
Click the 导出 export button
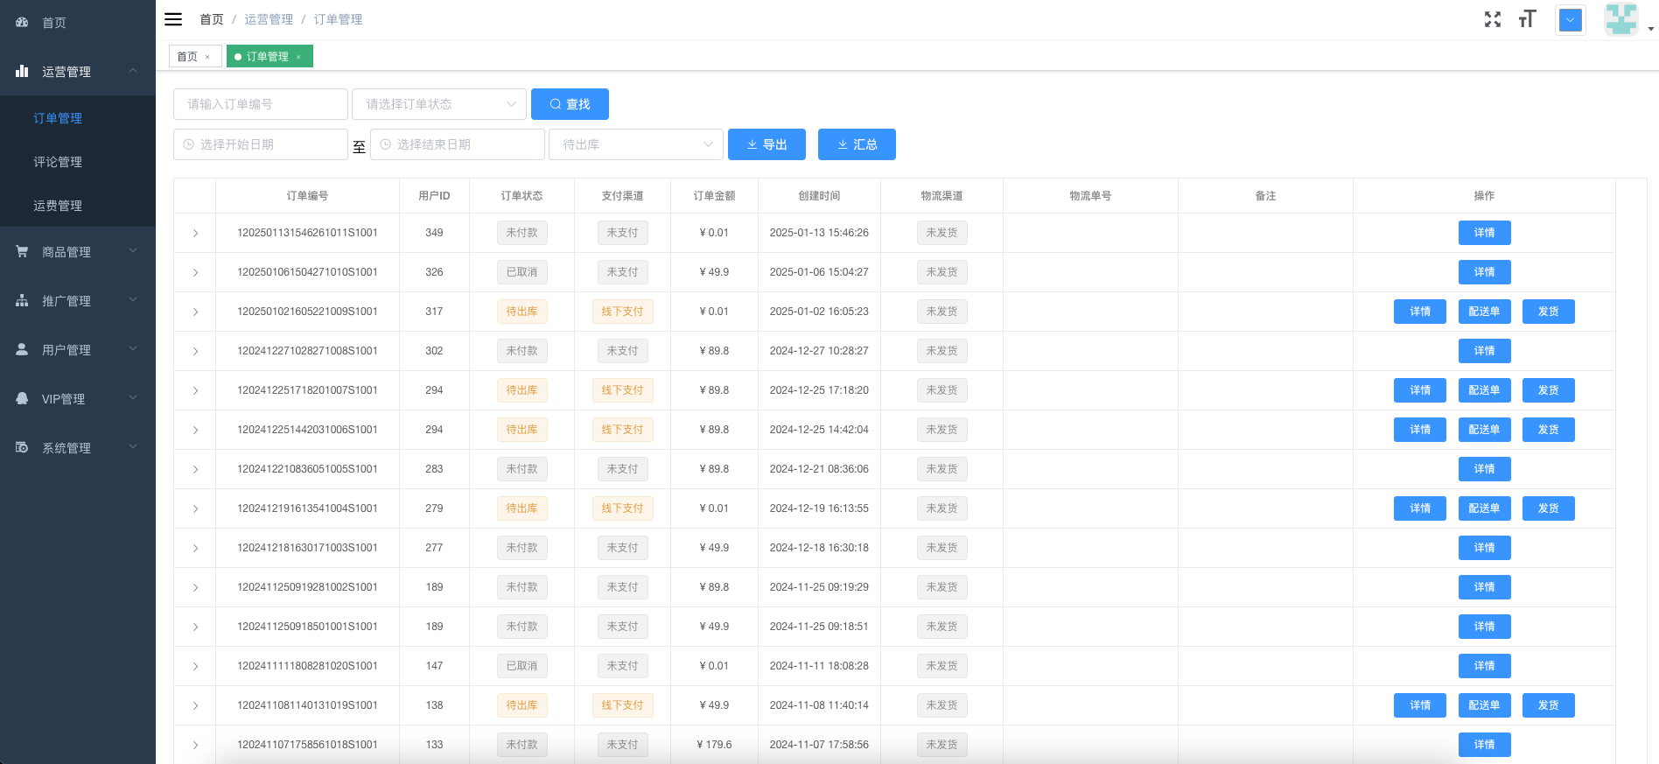click(x=766, y=144)
